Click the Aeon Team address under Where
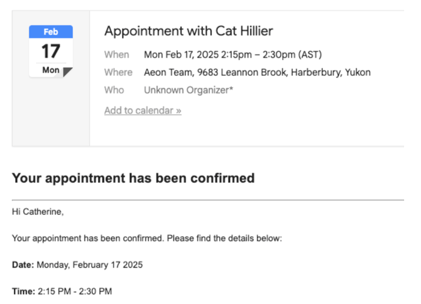 (x=257, y=72)
